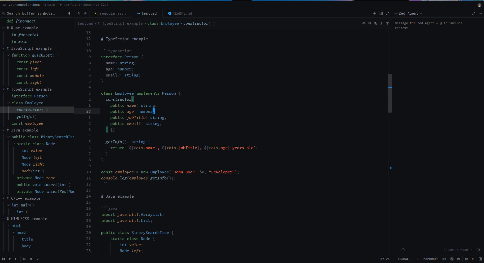Toggle the right dock from status bar
484x263 pixels.
click(480, 259)
